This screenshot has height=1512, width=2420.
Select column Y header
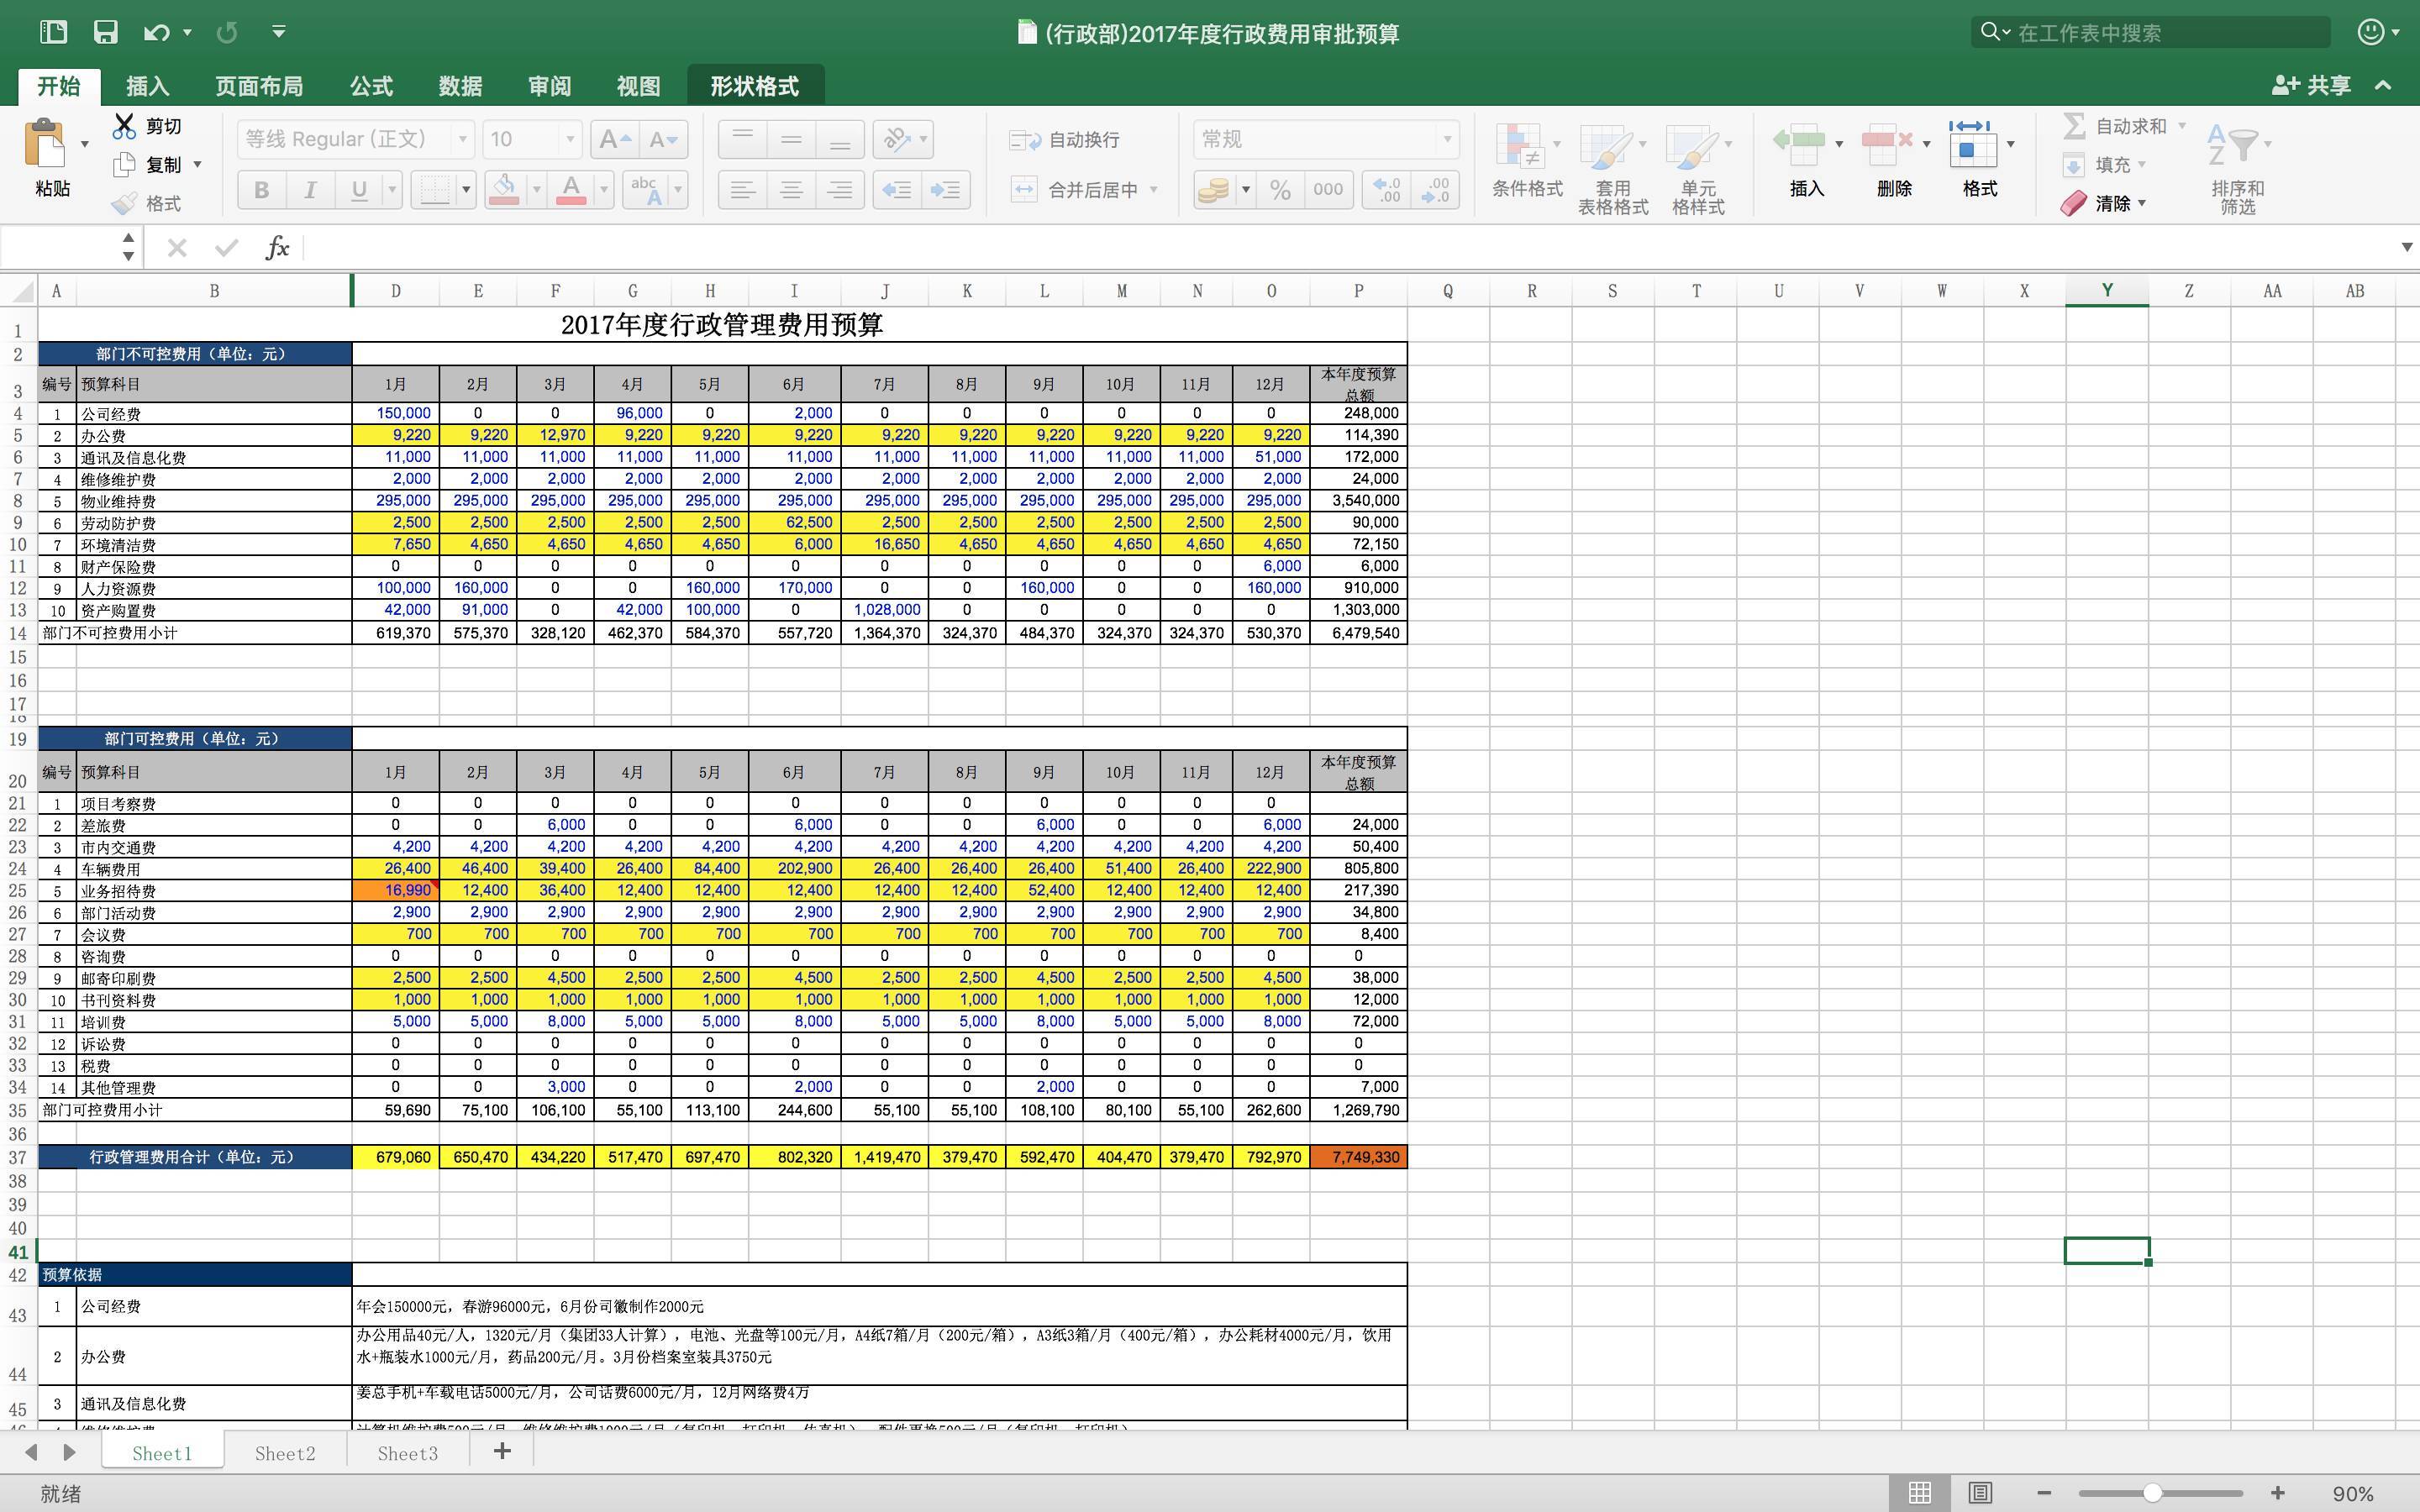2106,291
